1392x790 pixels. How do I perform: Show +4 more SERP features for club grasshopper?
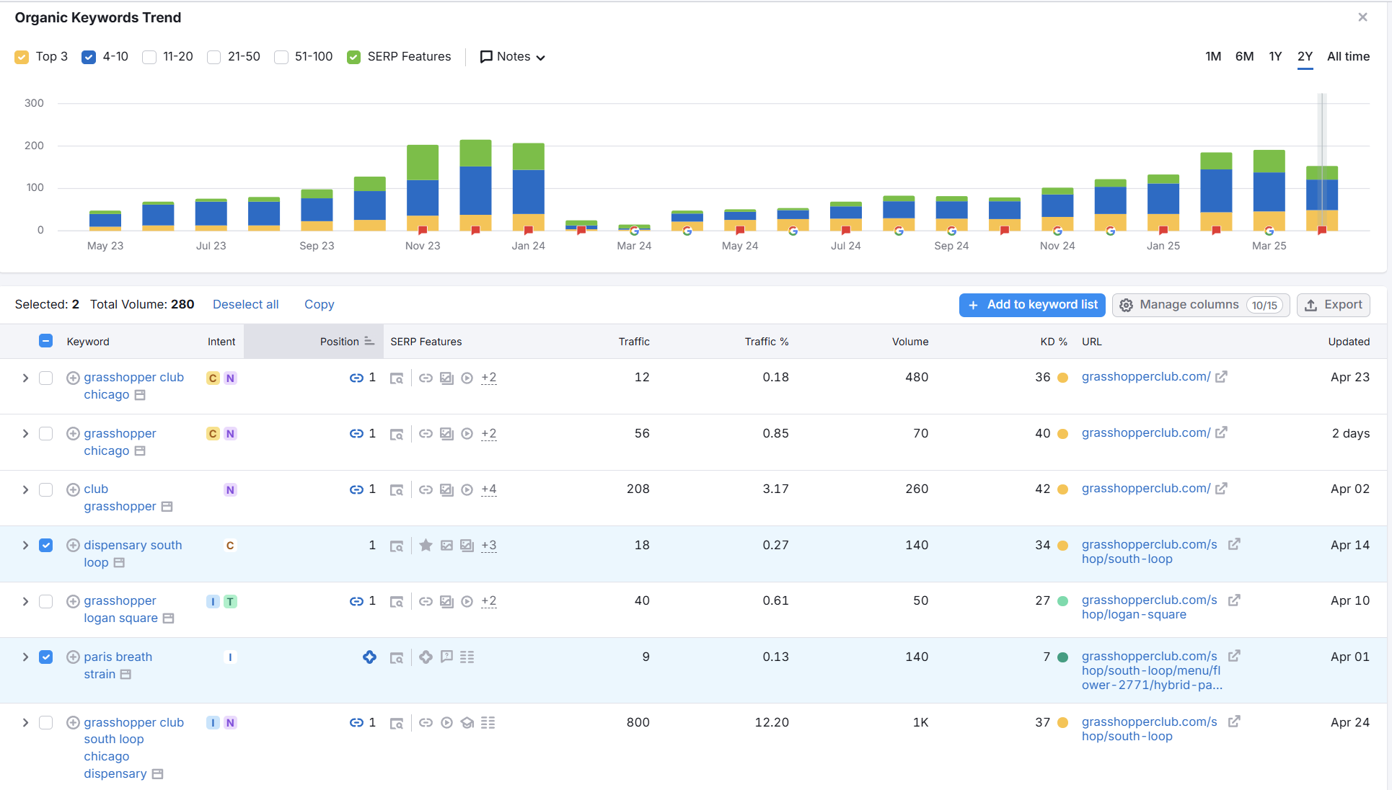[488, 489]
